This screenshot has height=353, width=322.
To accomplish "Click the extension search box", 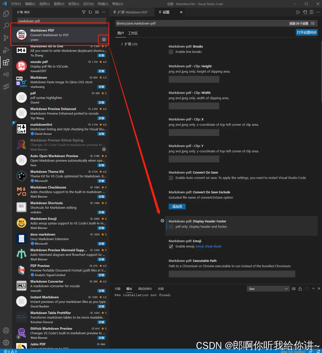I will coord(61,21).
